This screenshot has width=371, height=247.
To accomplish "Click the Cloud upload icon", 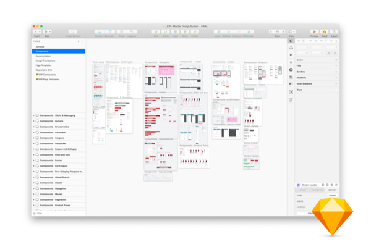I will tap(324, 31).
